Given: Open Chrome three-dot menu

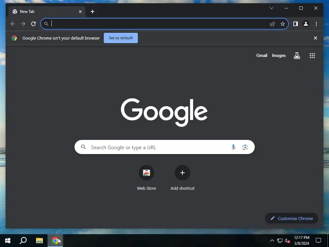Looking at the screenshot, I should click(x=316, y=24).
